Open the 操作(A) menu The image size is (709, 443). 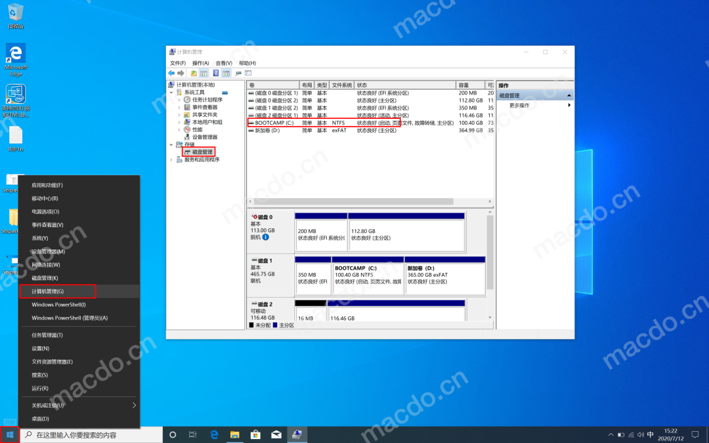[200, 63]
